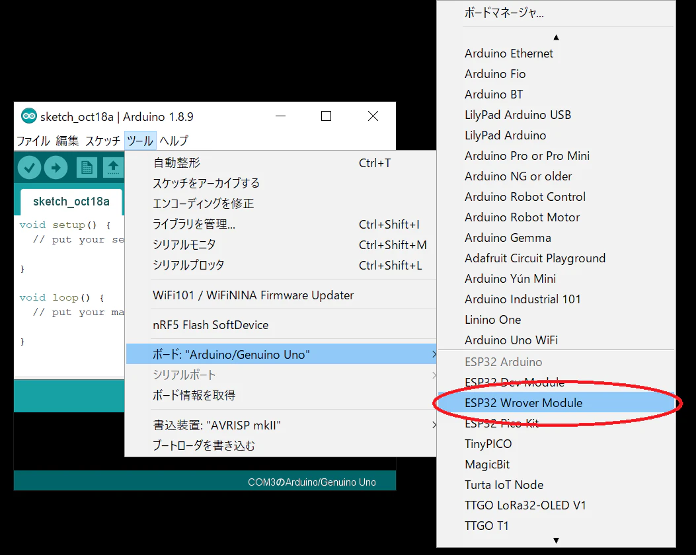
Task: Select Arduino Industrial 101 board
Action: 556,299
